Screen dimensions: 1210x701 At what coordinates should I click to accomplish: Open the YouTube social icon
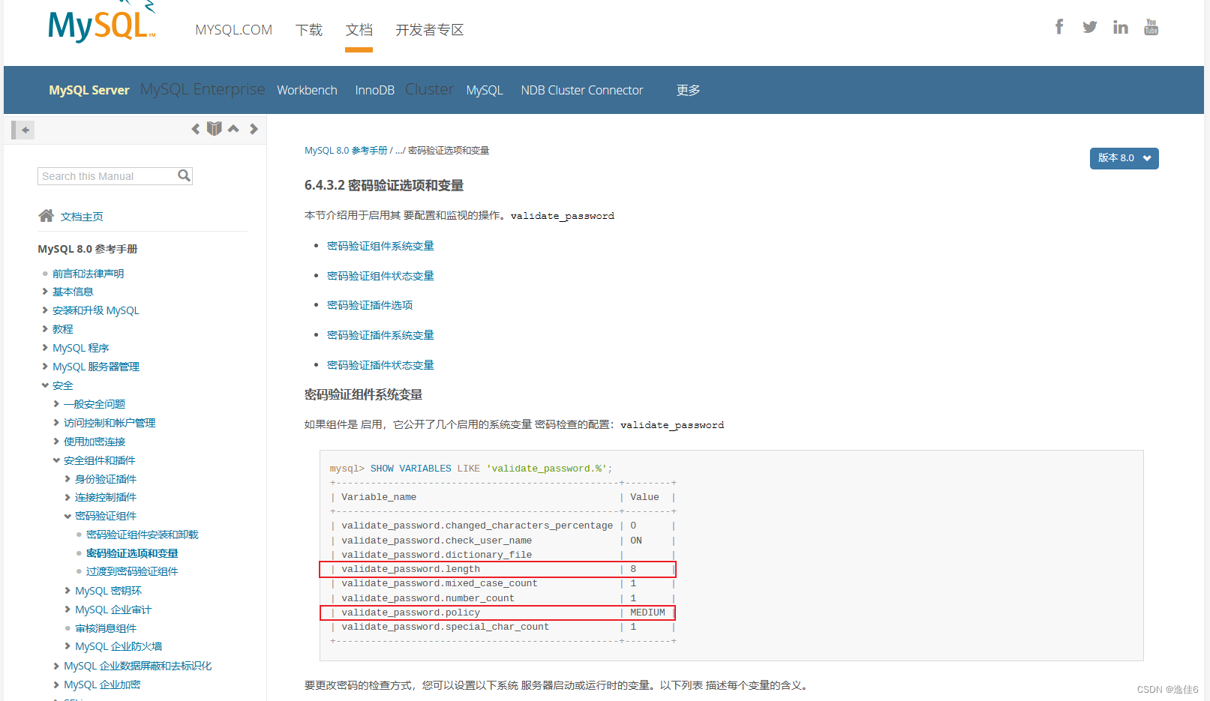point(1151,27)
